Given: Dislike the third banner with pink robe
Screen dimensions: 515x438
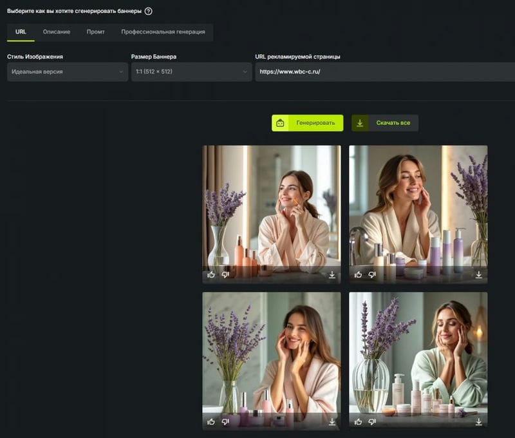Looking at the screenshot, I should tap(225, 421).
